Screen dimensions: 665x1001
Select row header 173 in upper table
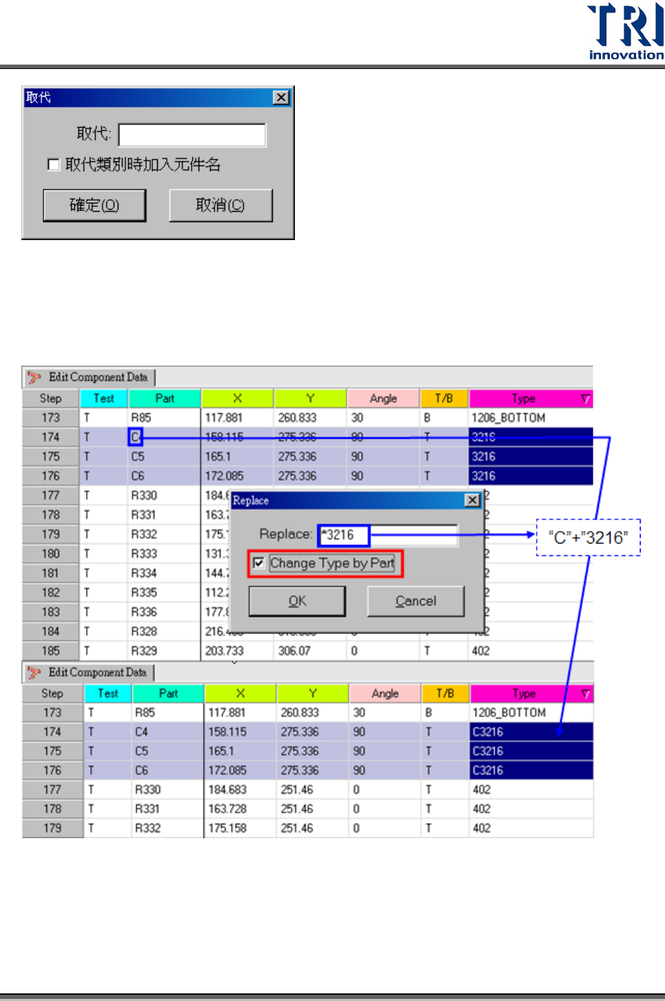51,418
